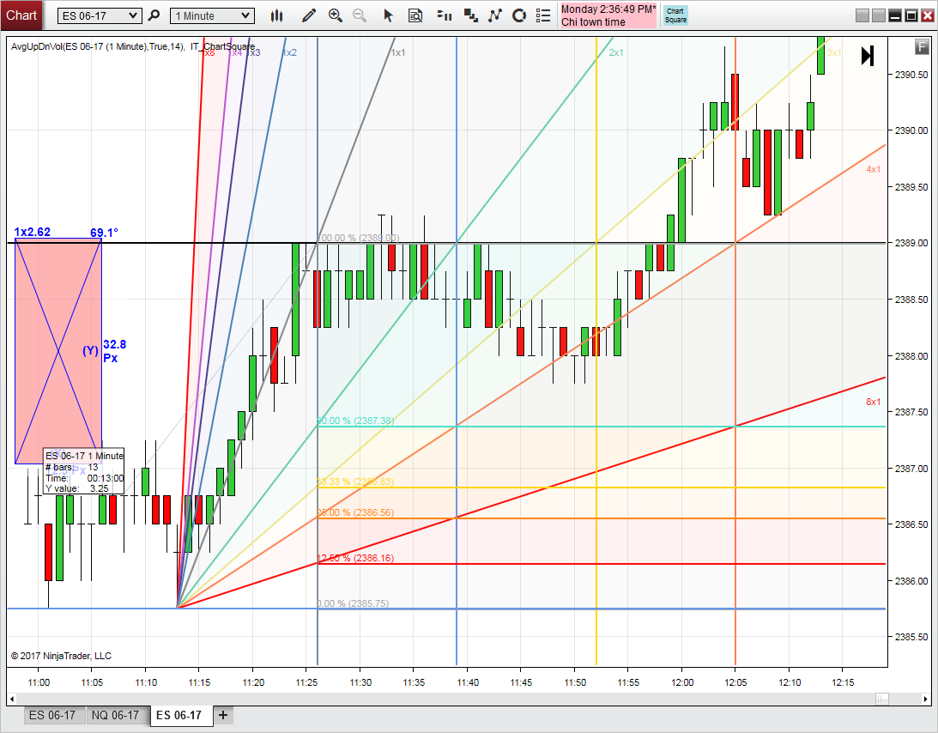Click the 2390.50 price axis label

[911, 75]
